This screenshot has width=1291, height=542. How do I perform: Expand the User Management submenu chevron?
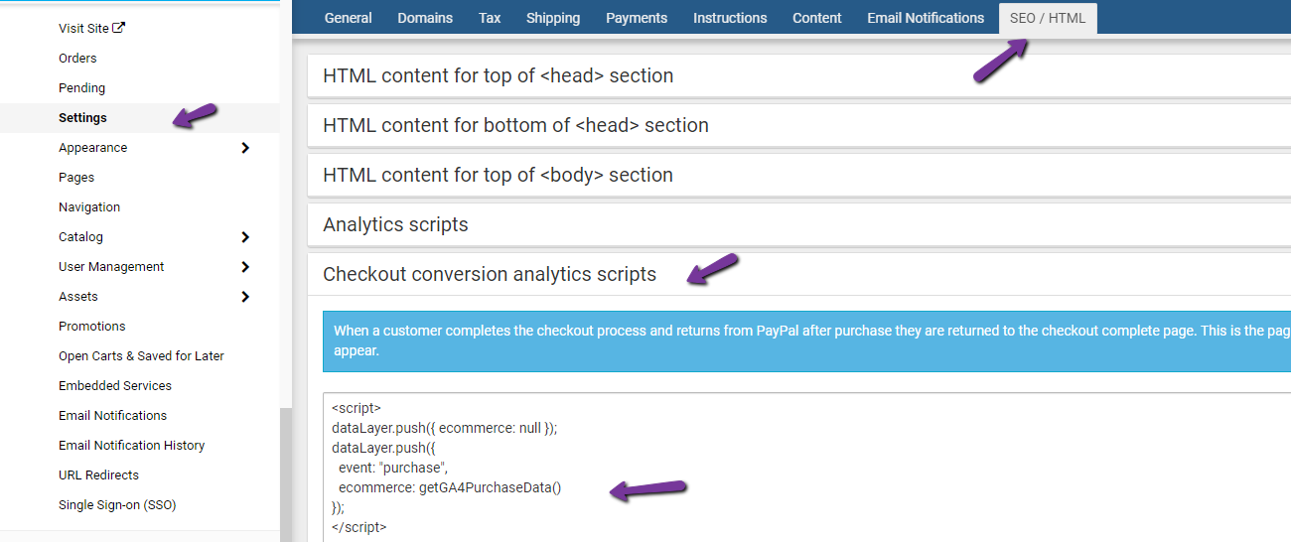245,267
